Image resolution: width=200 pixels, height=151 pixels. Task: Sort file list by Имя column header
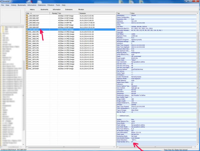point(38,13)
